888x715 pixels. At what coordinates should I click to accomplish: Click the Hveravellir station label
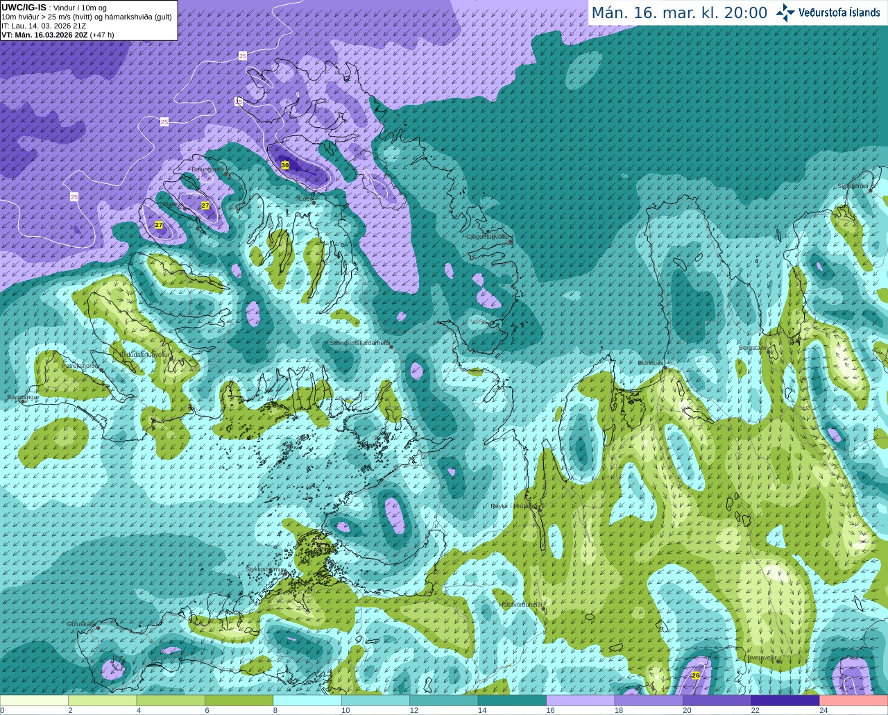[762, 657]
